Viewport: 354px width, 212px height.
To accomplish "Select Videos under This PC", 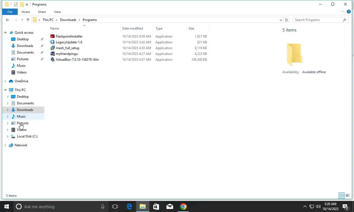I will coord(22,130).
